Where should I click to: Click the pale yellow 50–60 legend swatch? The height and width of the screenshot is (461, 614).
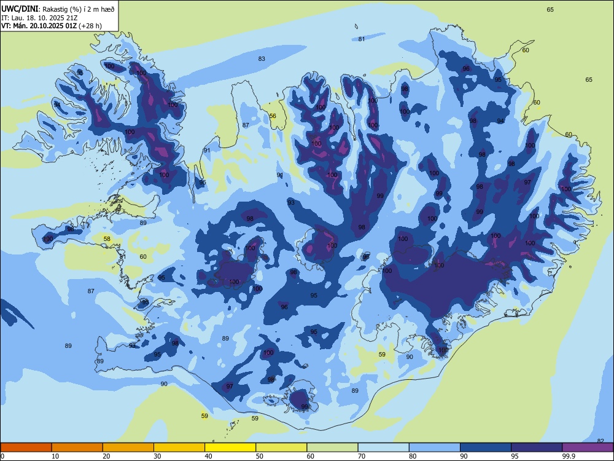[281, 447]
